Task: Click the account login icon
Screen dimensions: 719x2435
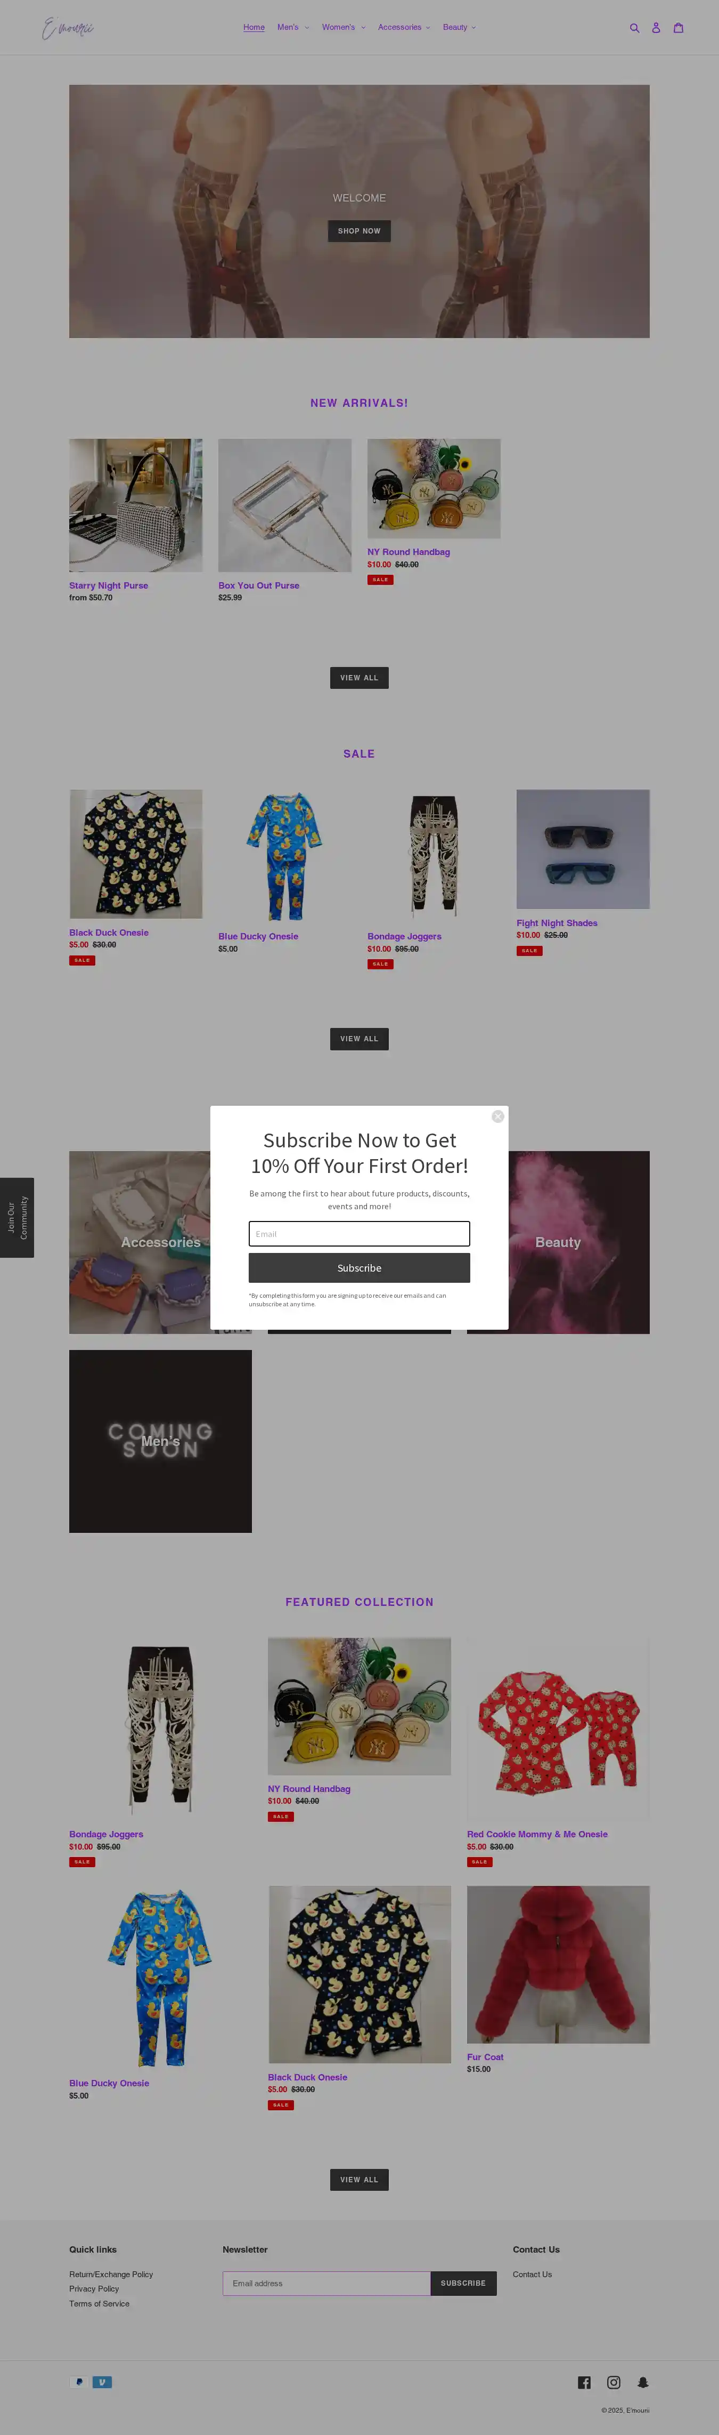Action: click(656, 27)
